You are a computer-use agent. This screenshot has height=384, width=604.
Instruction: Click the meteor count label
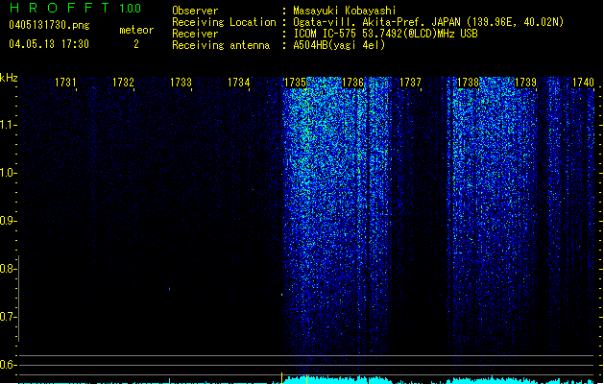pyautogui.click(x=136, y=30)
